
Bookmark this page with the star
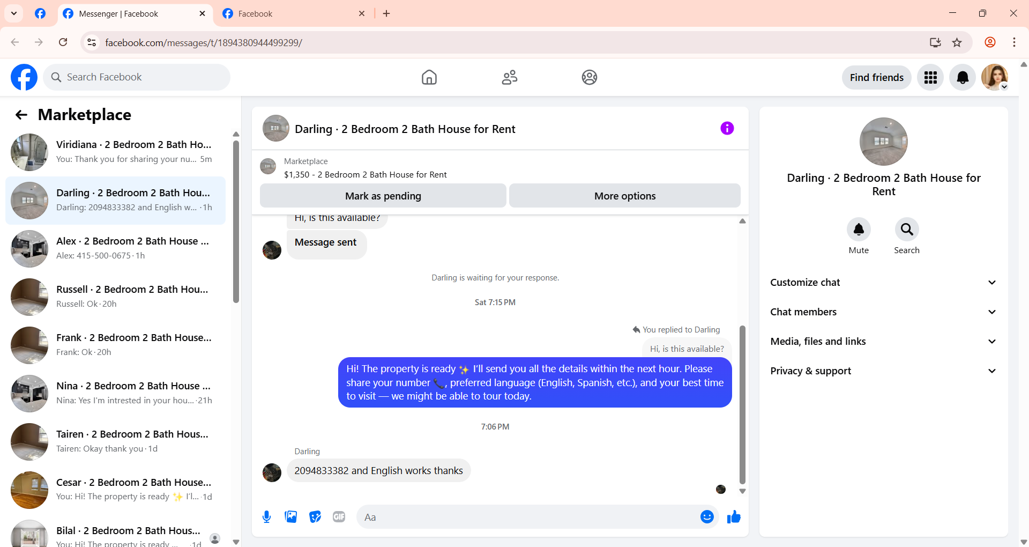(957, 42)
